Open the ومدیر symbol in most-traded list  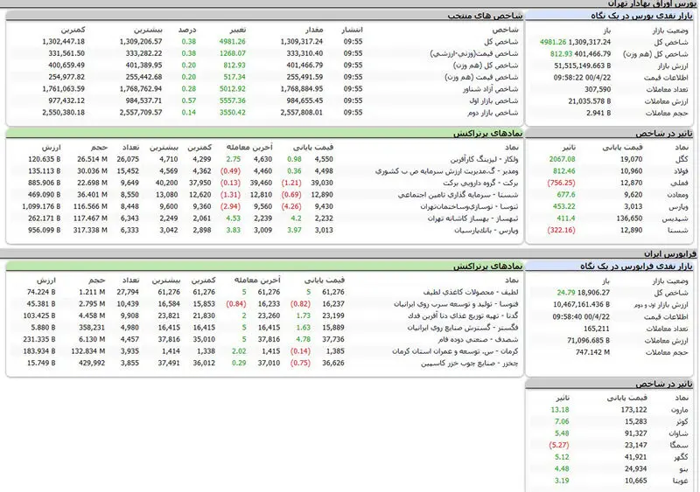pyautogui.click(x=447, y=171)
